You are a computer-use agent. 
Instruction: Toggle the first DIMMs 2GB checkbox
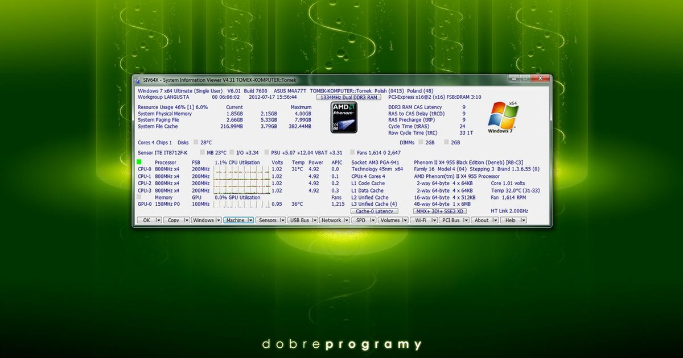click(419, 142)
